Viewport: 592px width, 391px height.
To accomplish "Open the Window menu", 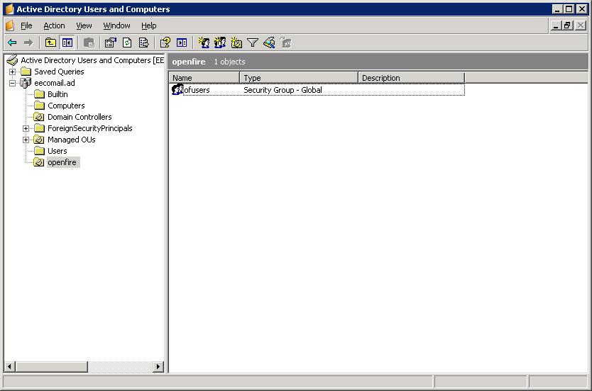I will click(x=116, y=25).
